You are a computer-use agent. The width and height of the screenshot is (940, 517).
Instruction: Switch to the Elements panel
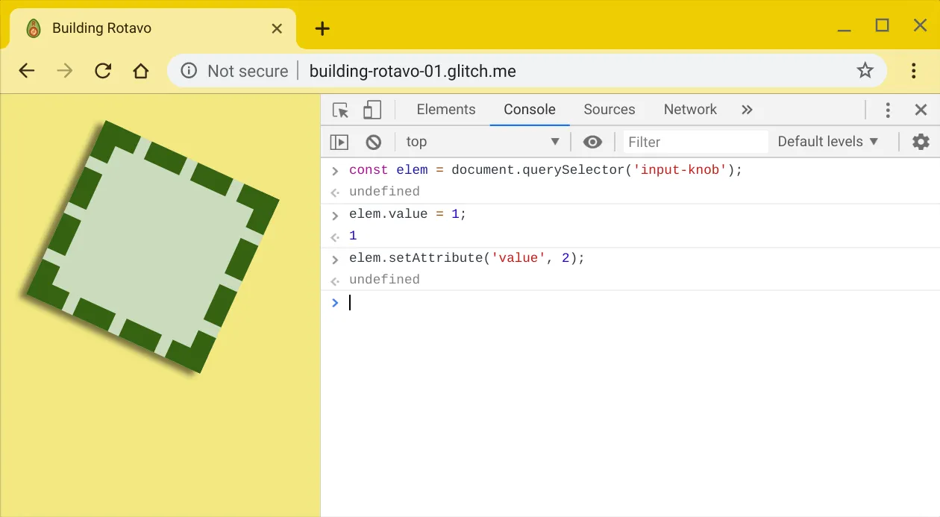point(446,109)
